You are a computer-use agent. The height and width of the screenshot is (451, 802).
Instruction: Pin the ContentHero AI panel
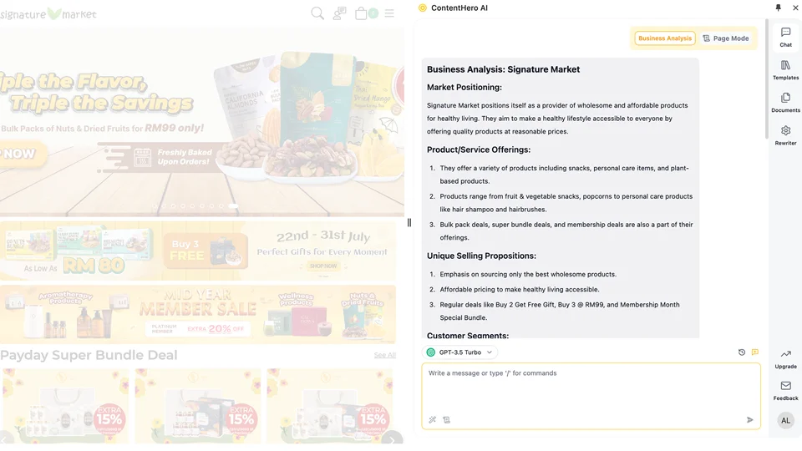pos(778,8)
